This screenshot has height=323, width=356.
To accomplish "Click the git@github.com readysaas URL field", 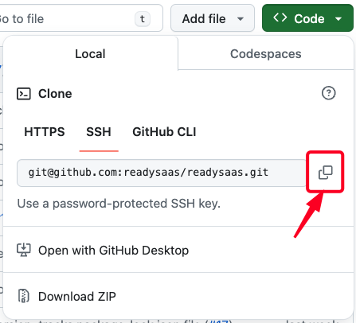I will click(x=162, y=173).
